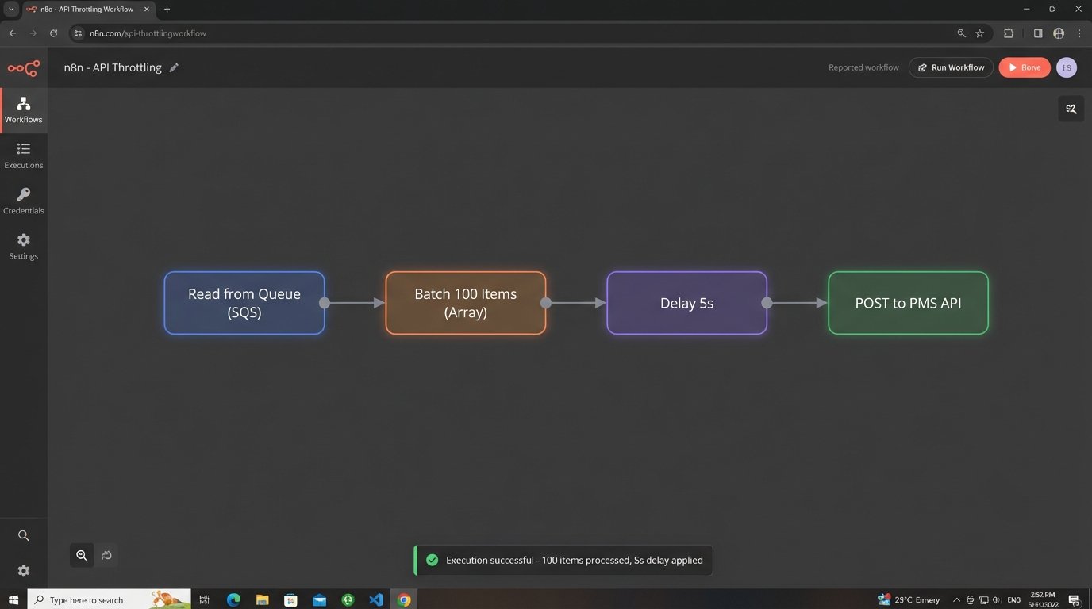Open the browser profile avatar menu

point(1059,33)
